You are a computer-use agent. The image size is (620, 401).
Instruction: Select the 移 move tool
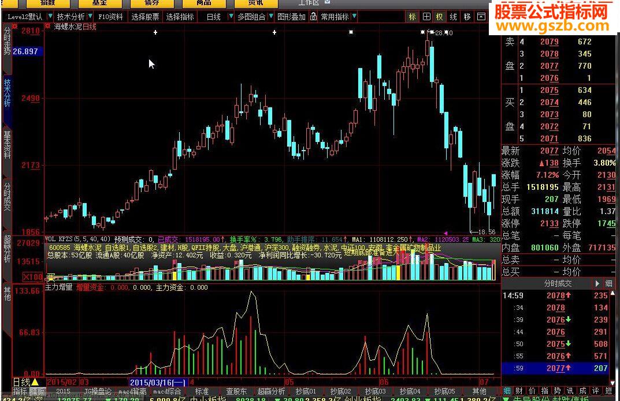(467, 17)
